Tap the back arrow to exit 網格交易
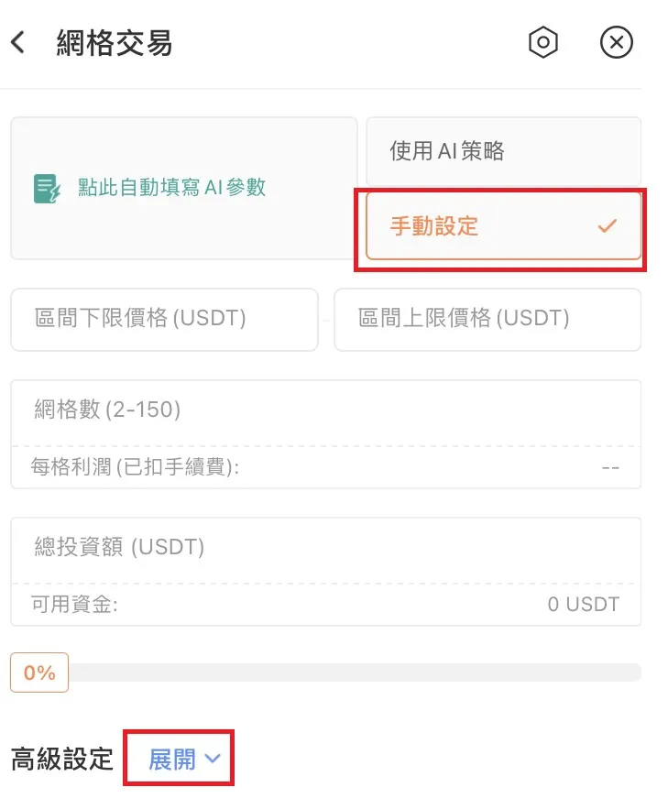668x798 pixels. pos(19,42)
